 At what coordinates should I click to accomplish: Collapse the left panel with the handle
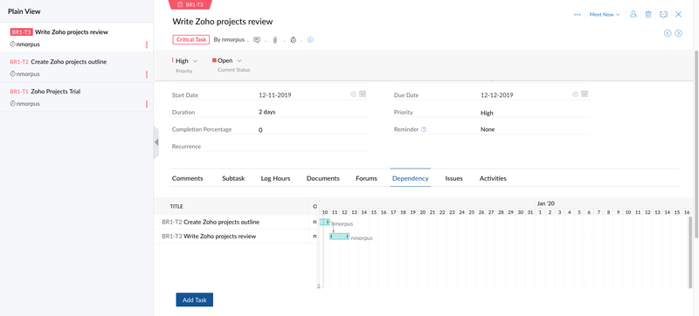[156, 142]
